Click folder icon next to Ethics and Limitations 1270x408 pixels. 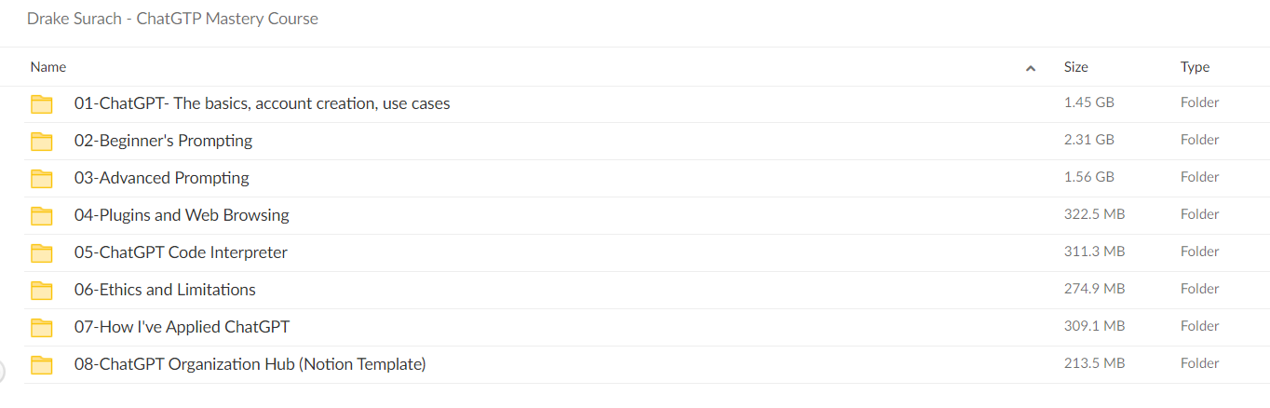[x=41, y=290]
